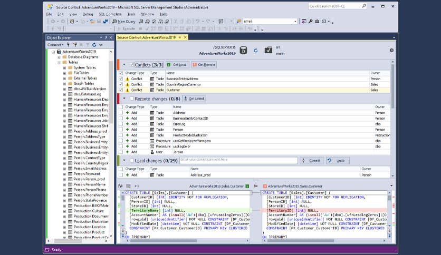Screen dimensions: 441x255
Task: Click the open file folder toolbar icon
Action: tap(92, 22)
